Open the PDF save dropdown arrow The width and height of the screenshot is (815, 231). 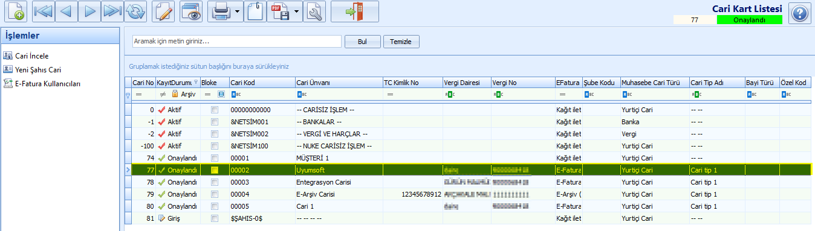pyautogui.click(x=297, y=12)
